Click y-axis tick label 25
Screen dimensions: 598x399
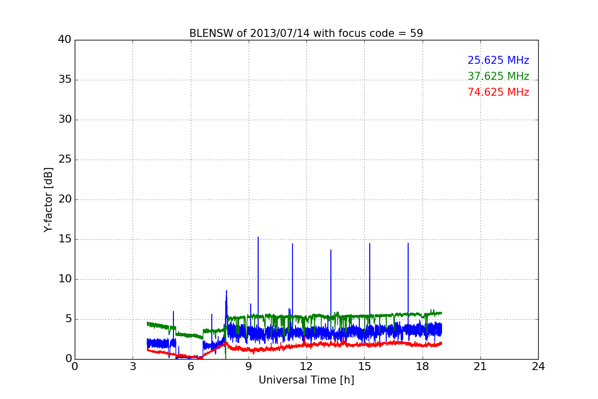(x=65, y=160)
